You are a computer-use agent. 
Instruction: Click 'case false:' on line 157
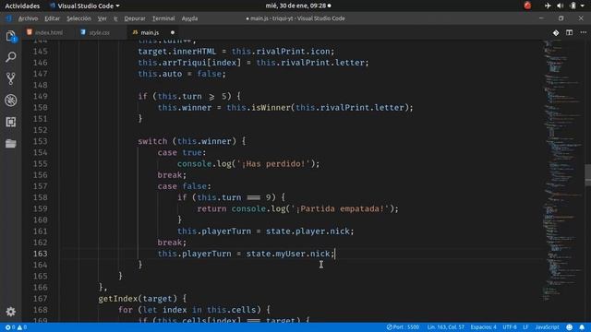[x=185, y=186]
